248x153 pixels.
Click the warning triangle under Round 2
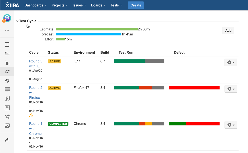tap(31, 115)
